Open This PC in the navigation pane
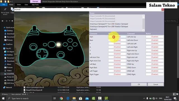179x101 pixels. (x=7, y=49)
